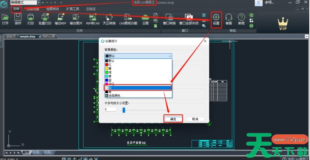The width and height of the screenshot is (310, 160).
Task: Click the 确定 confirm button
Action: (x=173, y=119)
